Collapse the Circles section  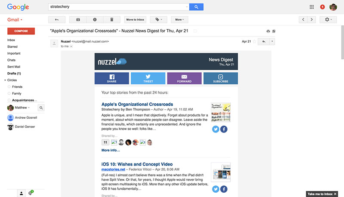click(x=5, y=80)
